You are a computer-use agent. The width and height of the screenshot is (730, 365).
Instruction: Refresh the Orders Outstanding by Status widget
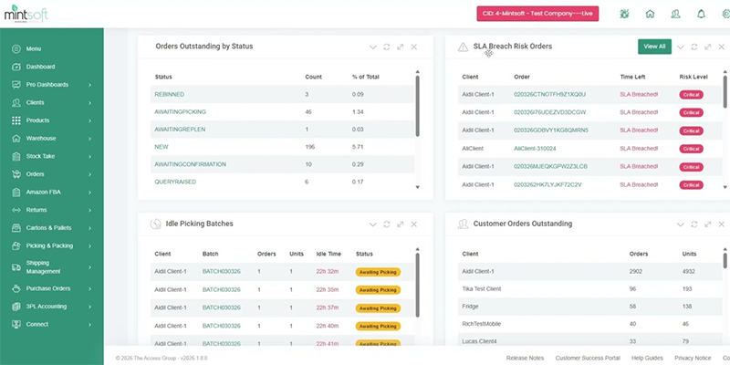pyautogui.click(x=386, y=47)
